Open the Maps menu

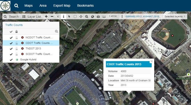[x=29, y=5]
